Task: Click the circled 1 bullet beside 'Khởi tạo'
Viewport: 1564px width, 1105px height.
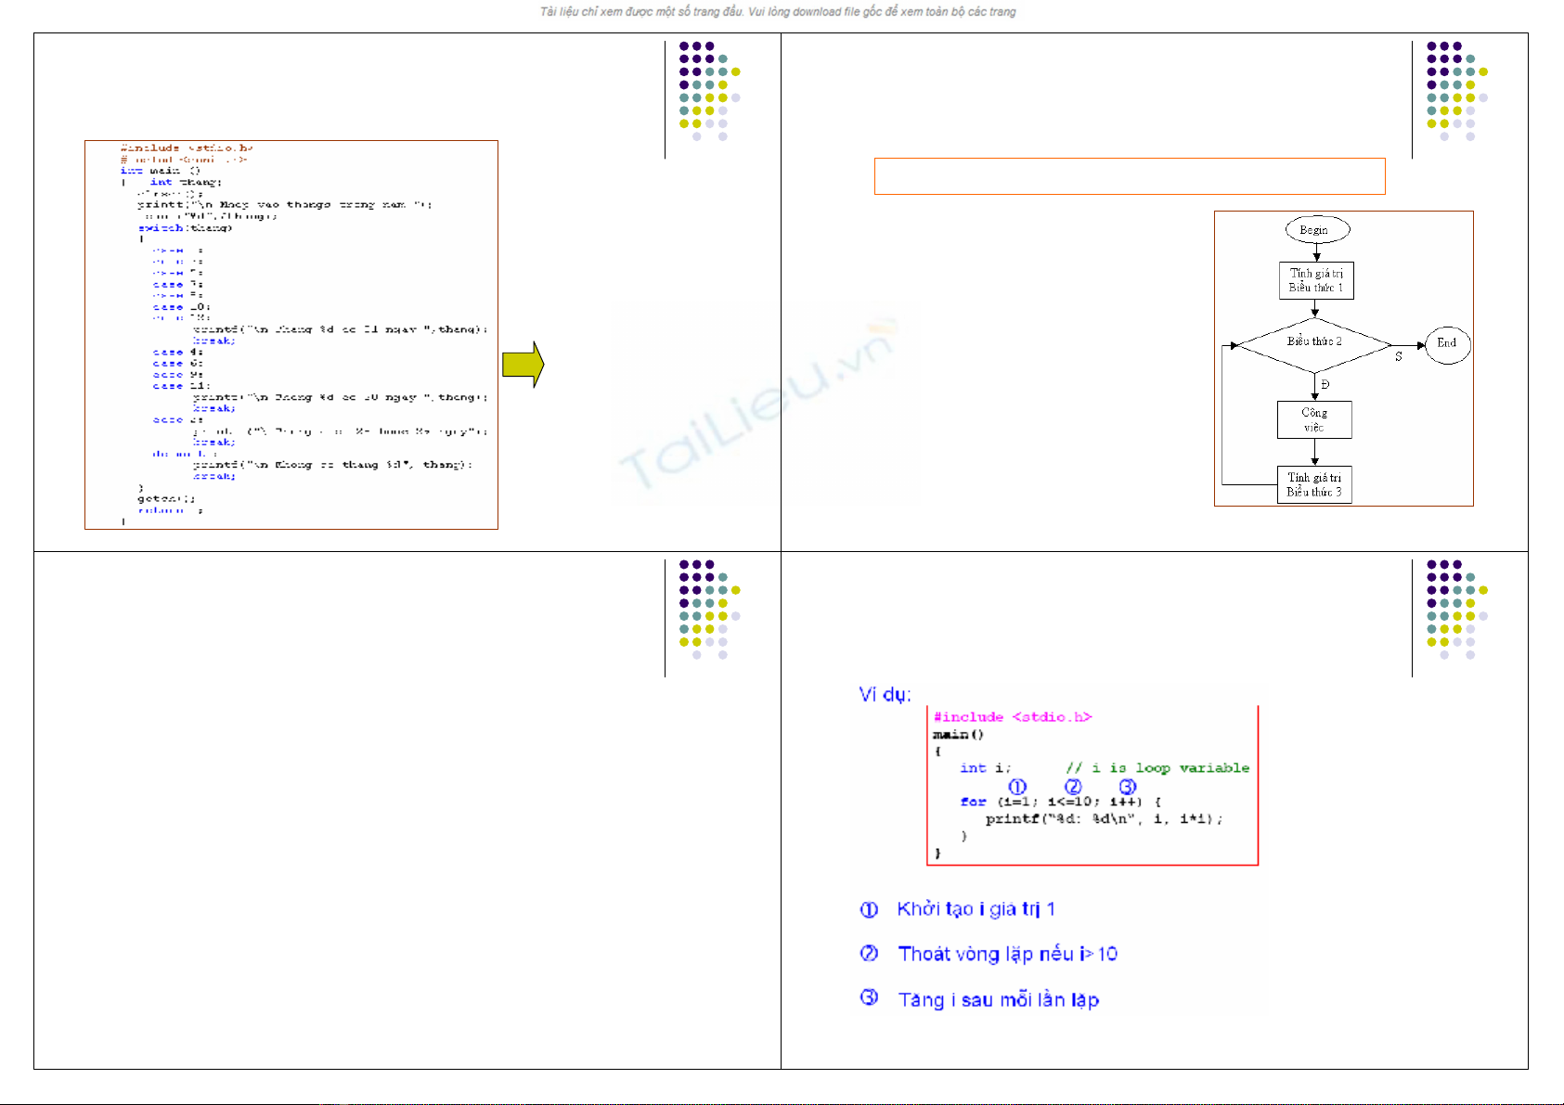Action: (x=869, y=910)
